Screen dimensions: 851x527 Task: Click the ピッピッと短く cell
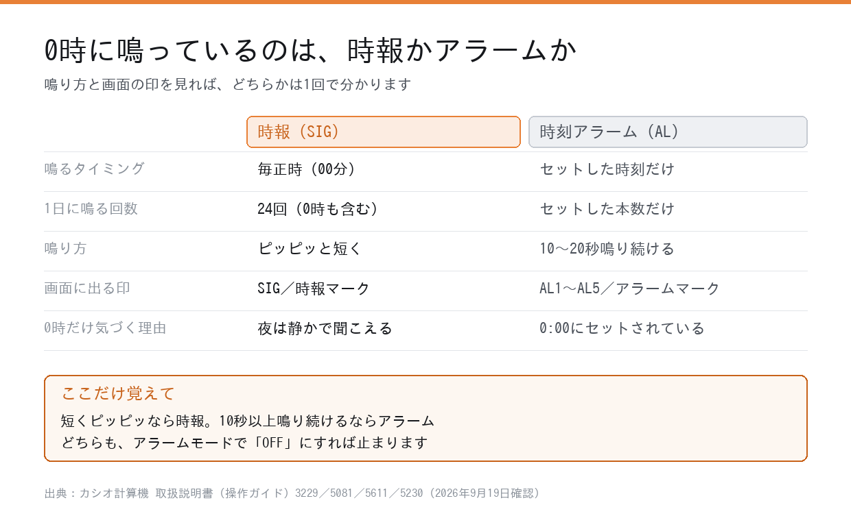[310, 249]
